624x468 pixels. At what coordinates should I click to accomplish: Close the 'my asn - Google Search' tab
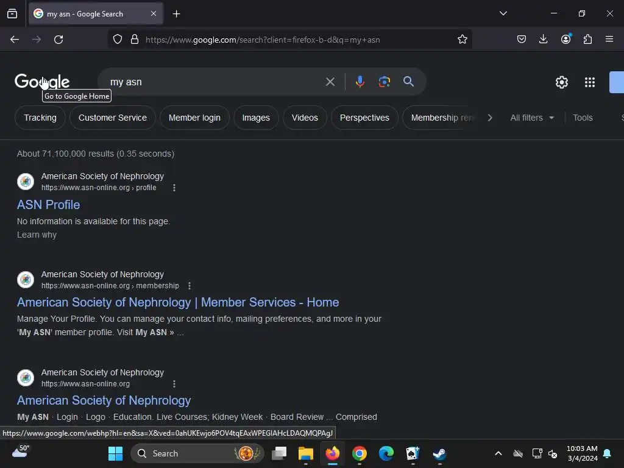[x=154, y=13]
